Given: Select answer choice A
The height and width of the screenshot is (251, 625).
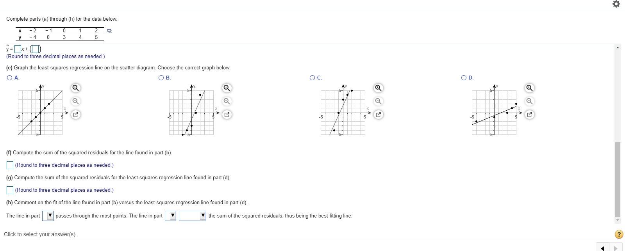Looking at the screenshot, I should pyautogui.click(x=9, y=78).
